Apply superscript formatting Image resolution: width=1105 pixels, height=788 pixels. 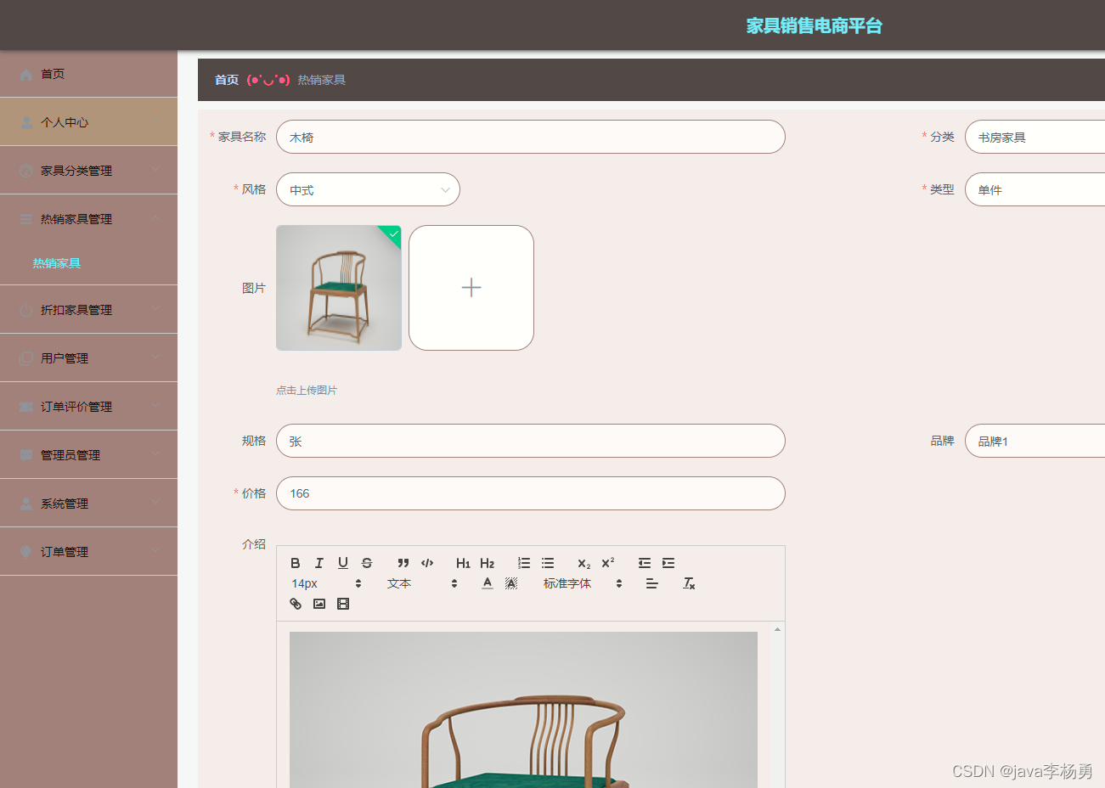pos(608,563)
